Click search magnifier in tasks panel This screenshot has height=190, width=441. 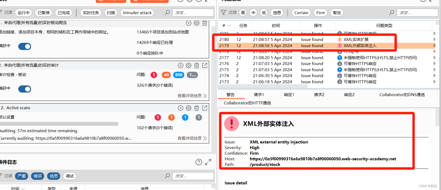click(x=167, y=13)
